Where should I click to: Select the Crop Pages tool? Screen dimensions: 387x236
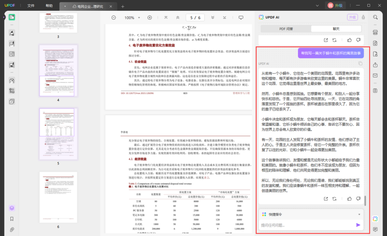[x=12, y=91]
